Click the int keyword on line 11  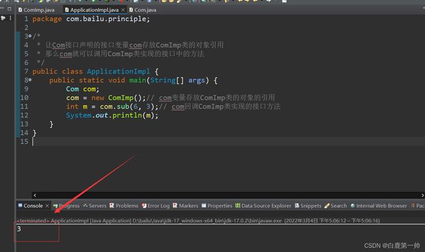click(73, 106)
